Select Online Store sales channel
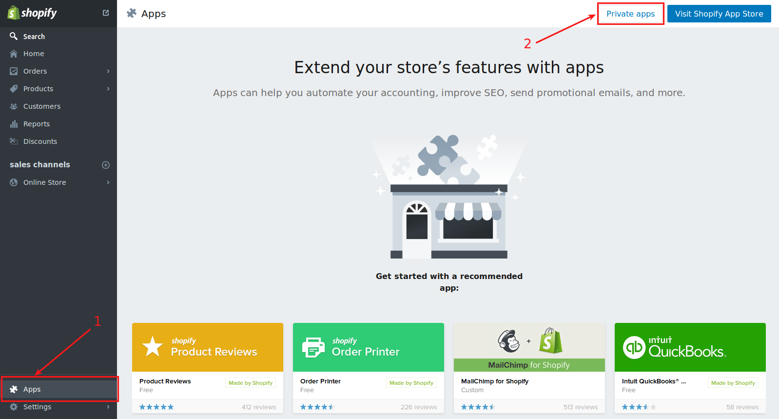The image size is (779, 419). [58, 182]
